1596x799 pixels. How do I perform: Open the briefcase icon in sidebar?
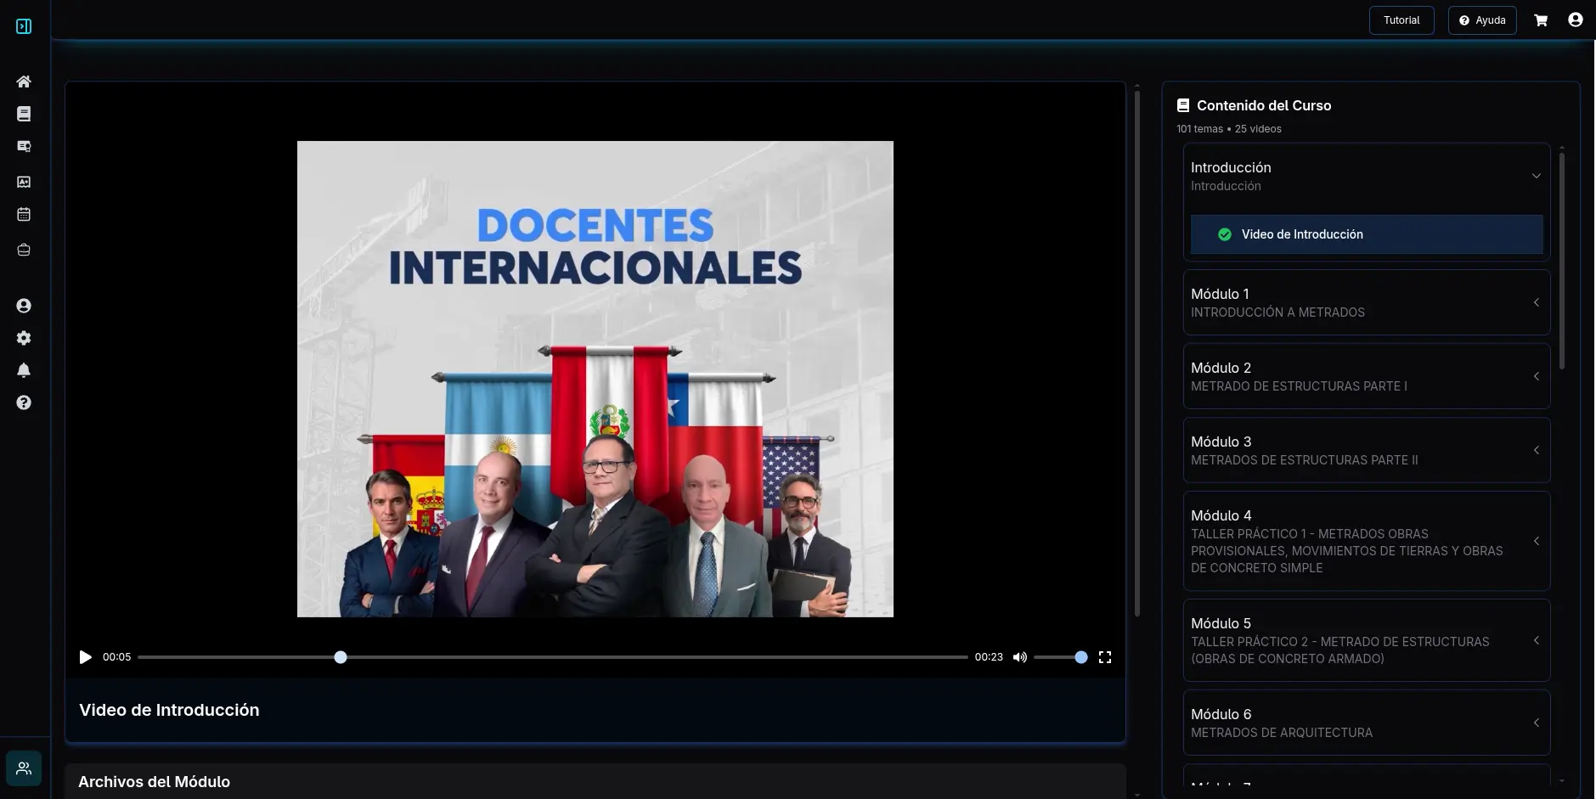pos(24,250)
